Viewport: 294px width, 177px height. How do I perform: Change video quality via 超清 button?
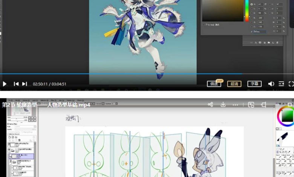pos(234,84)
